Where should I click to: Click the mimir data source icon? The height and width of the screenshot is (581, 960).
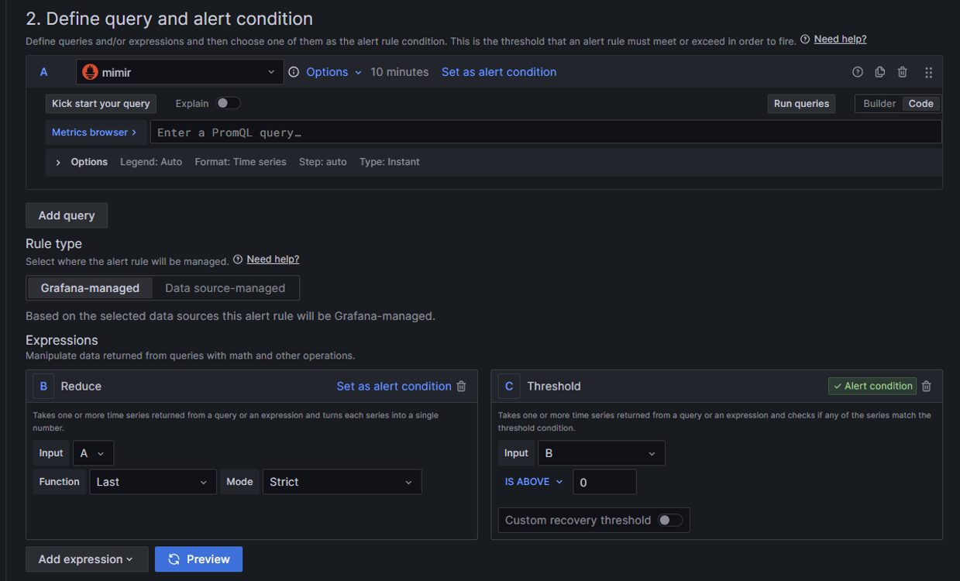tap(90, 72)
